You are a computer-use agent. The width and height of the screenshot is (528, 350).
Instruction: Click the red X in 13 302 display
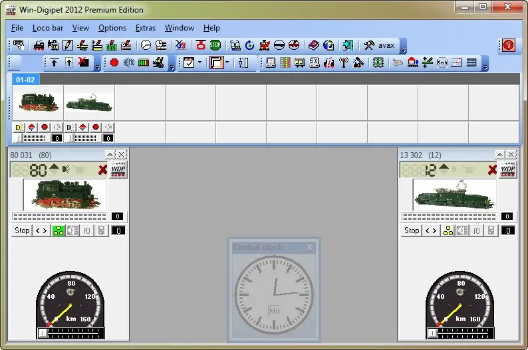point(492,170)
